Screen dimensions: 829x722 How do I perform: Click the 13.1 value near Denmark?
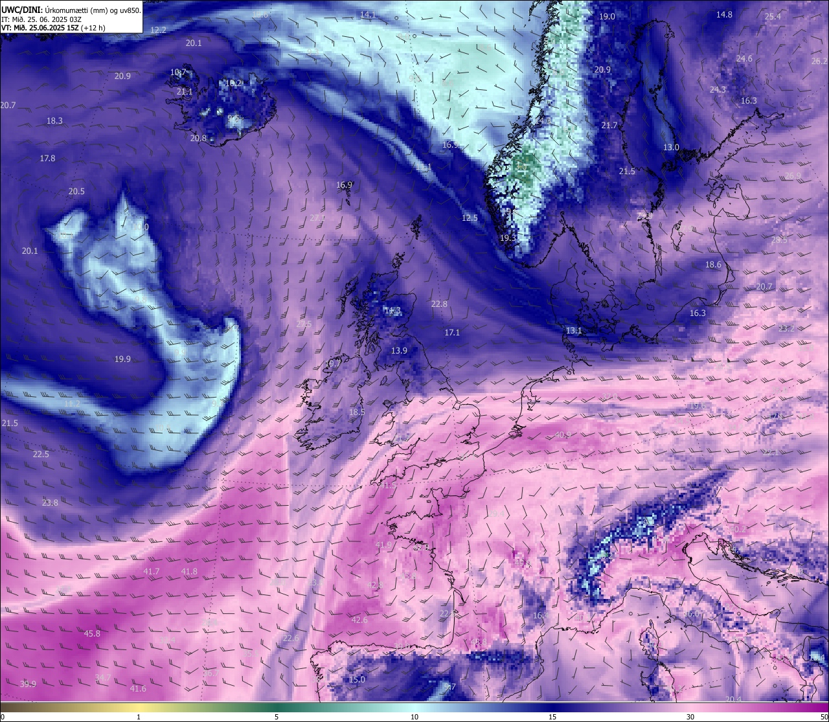click(x=574, y=330)
